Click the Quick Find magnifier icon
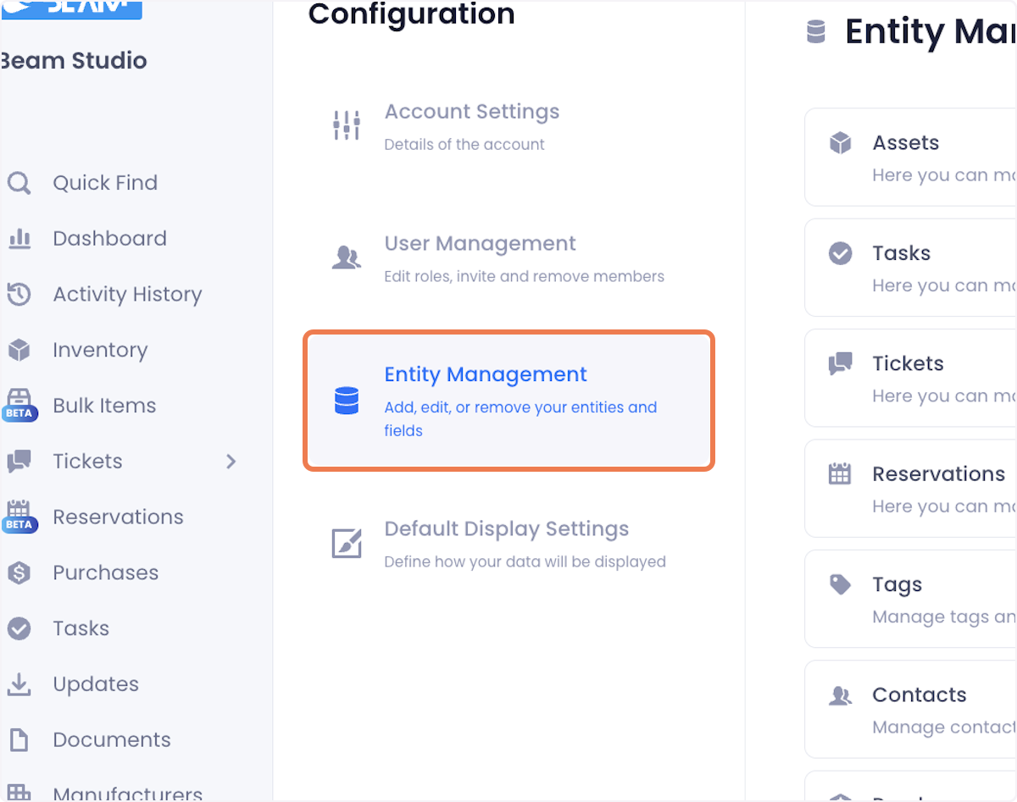This screenshot has height=802, width=1017. (19, 183)
